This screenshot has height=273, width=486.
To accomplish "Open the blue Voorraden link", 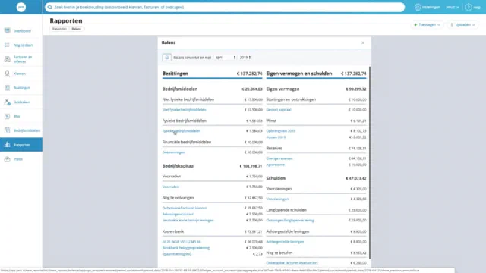I will tap(170, 187).
